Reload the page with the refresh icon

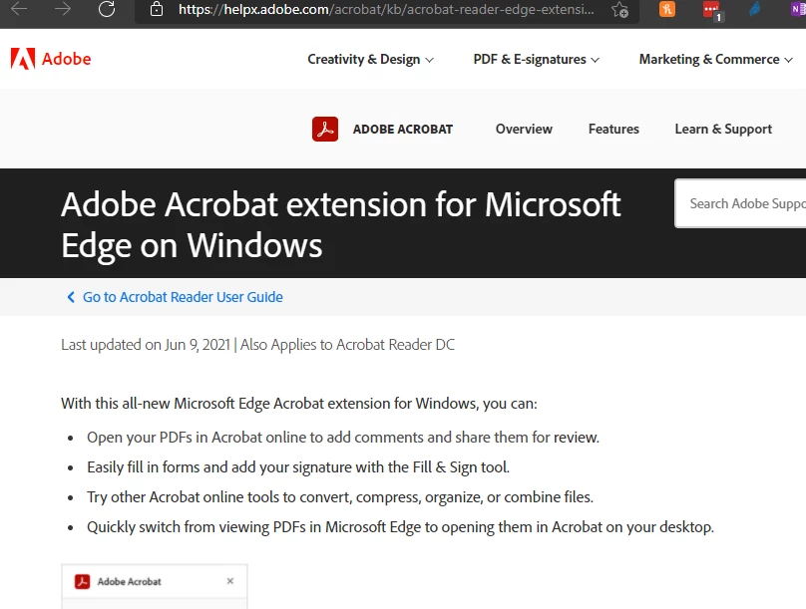pyautogui.click(x=107, y=8)
